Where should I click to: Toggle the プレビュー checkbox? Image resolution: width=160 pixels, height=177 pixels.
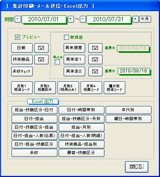[17, 37]
